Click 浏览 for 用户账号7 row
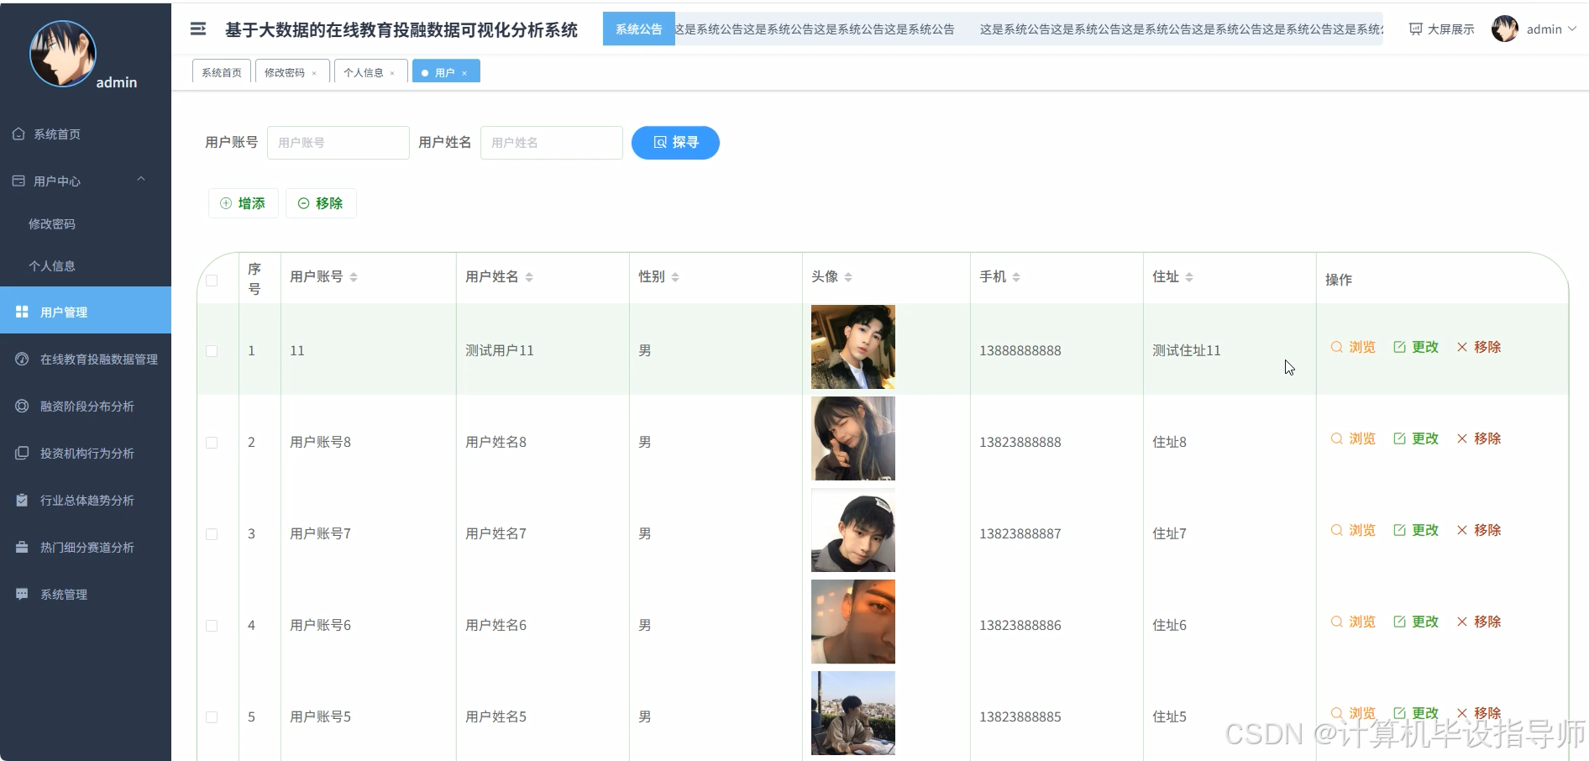The height and width of the screenshot is (761, 1589). click(1353, 530)
